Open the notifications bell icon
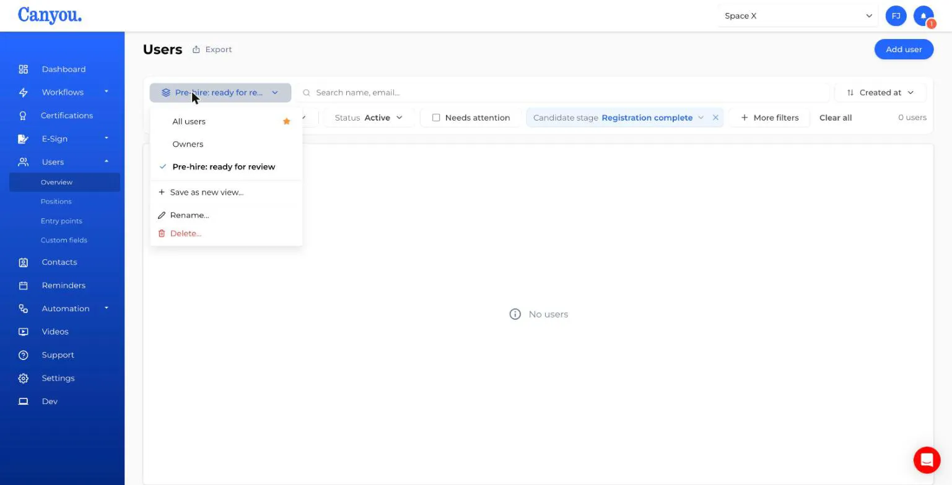The image size is (952, 485). click(924, 16)
